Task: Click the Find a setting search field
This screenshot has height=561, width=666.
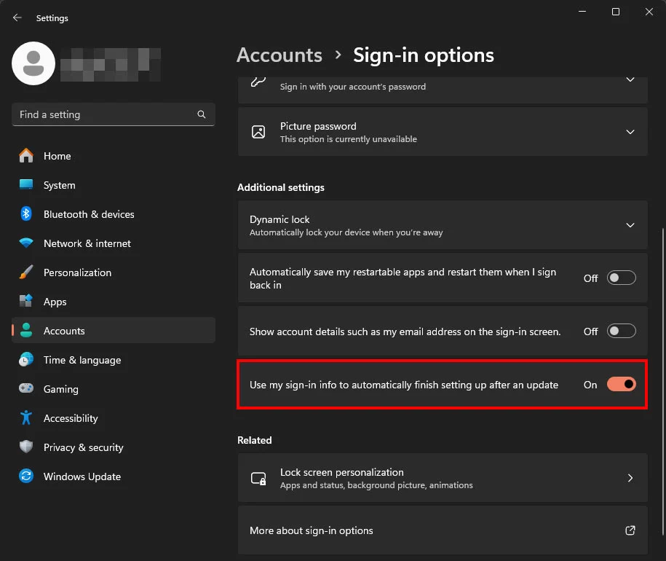Action: coord(114,114)
